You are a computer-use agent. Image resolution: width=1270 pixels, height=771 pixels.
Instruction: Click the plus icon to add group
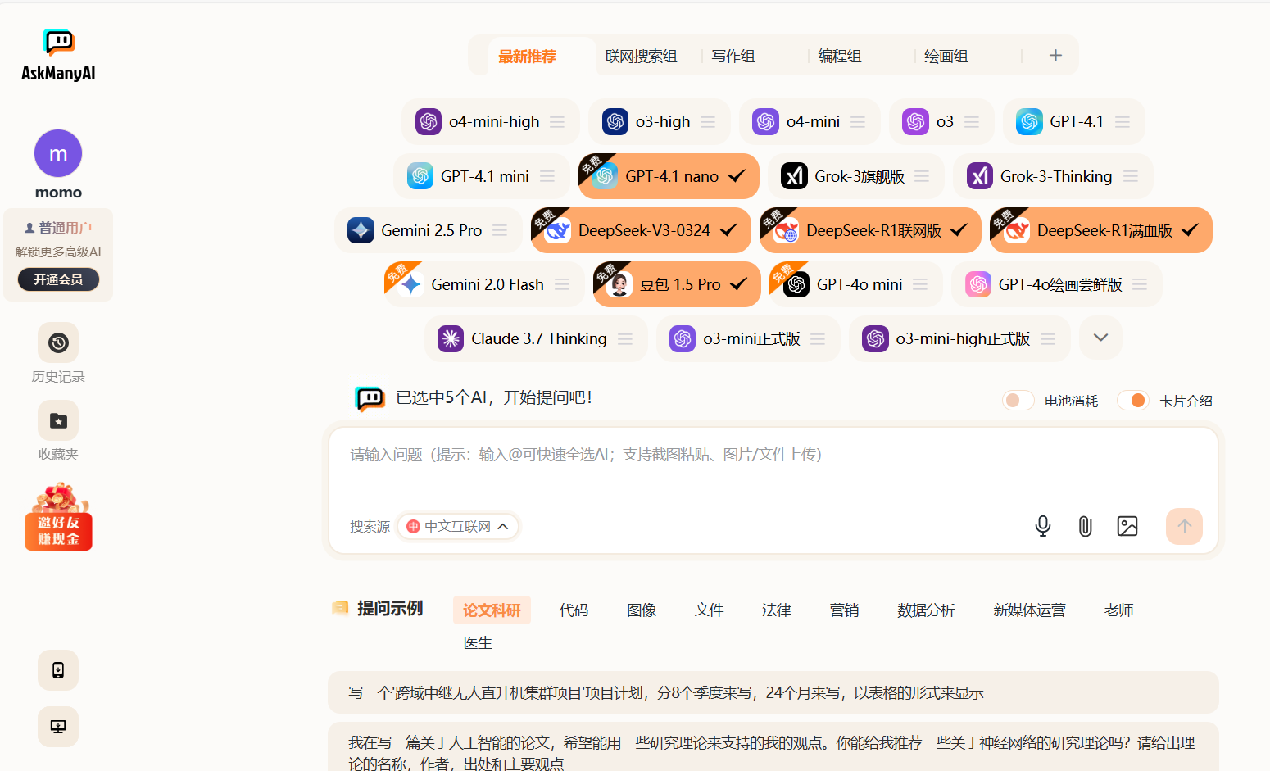[x=1055, y=55]
